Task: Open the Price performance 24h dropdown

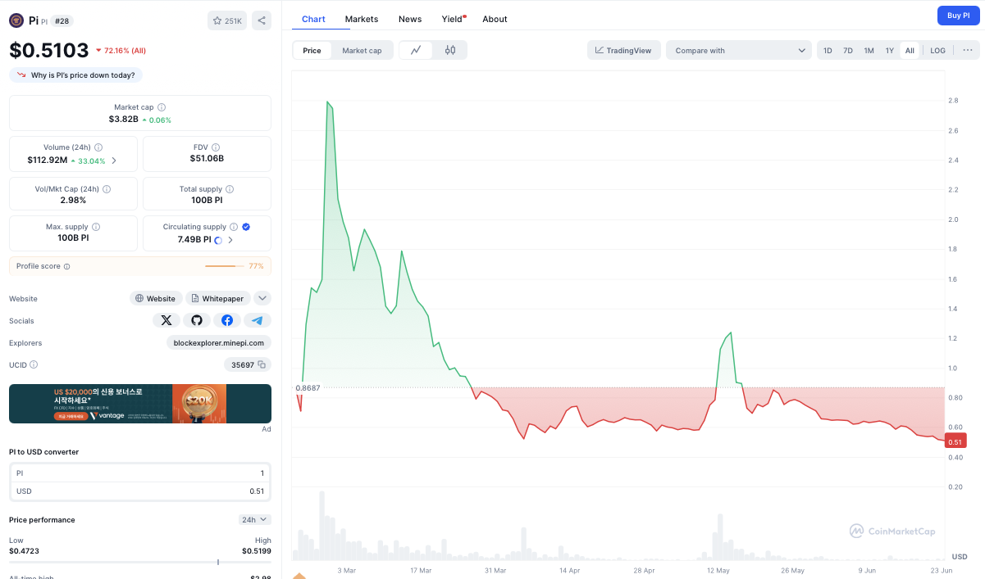Action: [x=255, y=519]
